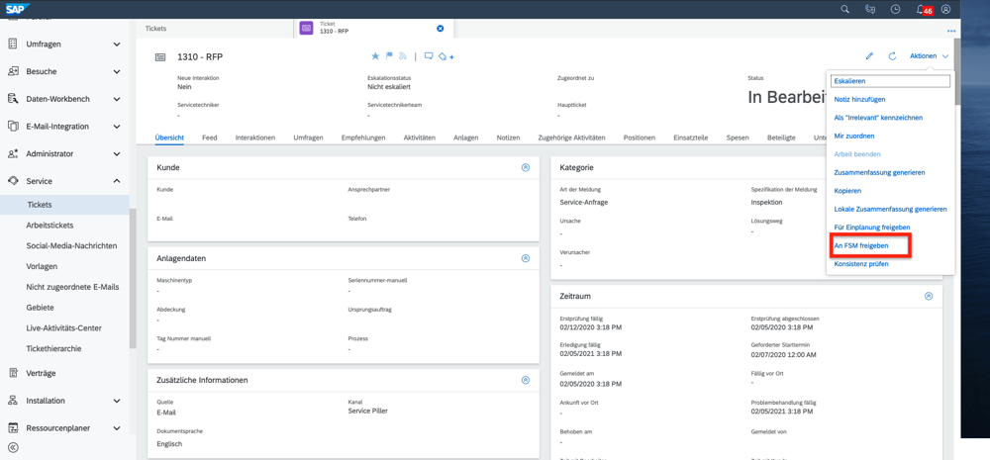The height and width of the screenshot is (460, 990).
Task: Open Live-Aktivitäts-Center in the sidebar
Action: 63,328
